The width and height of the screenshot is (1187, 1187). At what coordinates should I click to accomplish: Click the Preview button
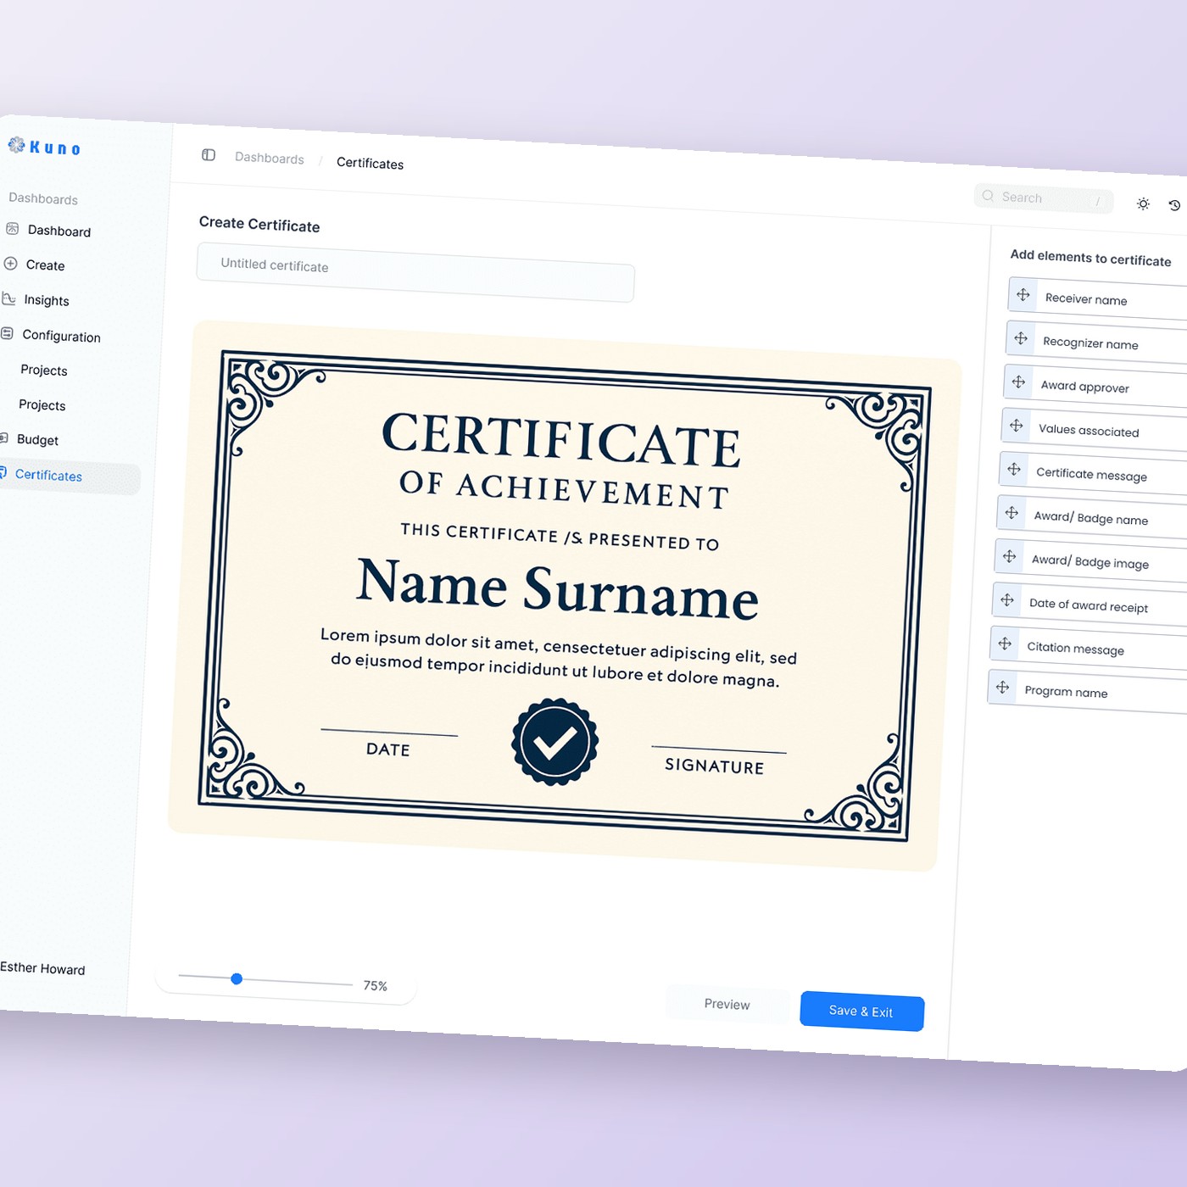click(727, 1004)
